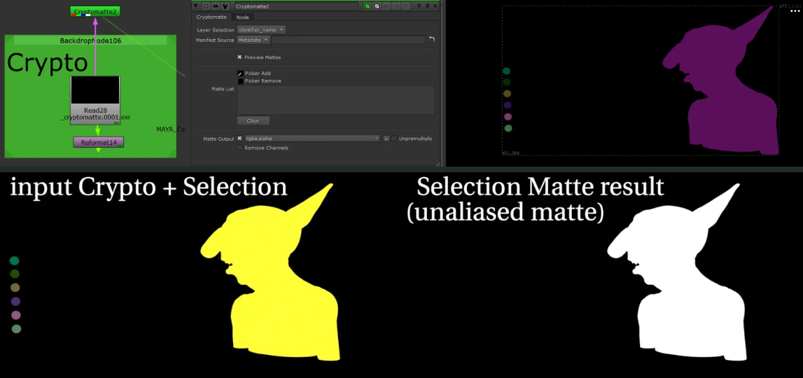Enable the Unpremultiply checkbox
The width and height of the screenshot is (803, 378).
[x=394, y=139]
